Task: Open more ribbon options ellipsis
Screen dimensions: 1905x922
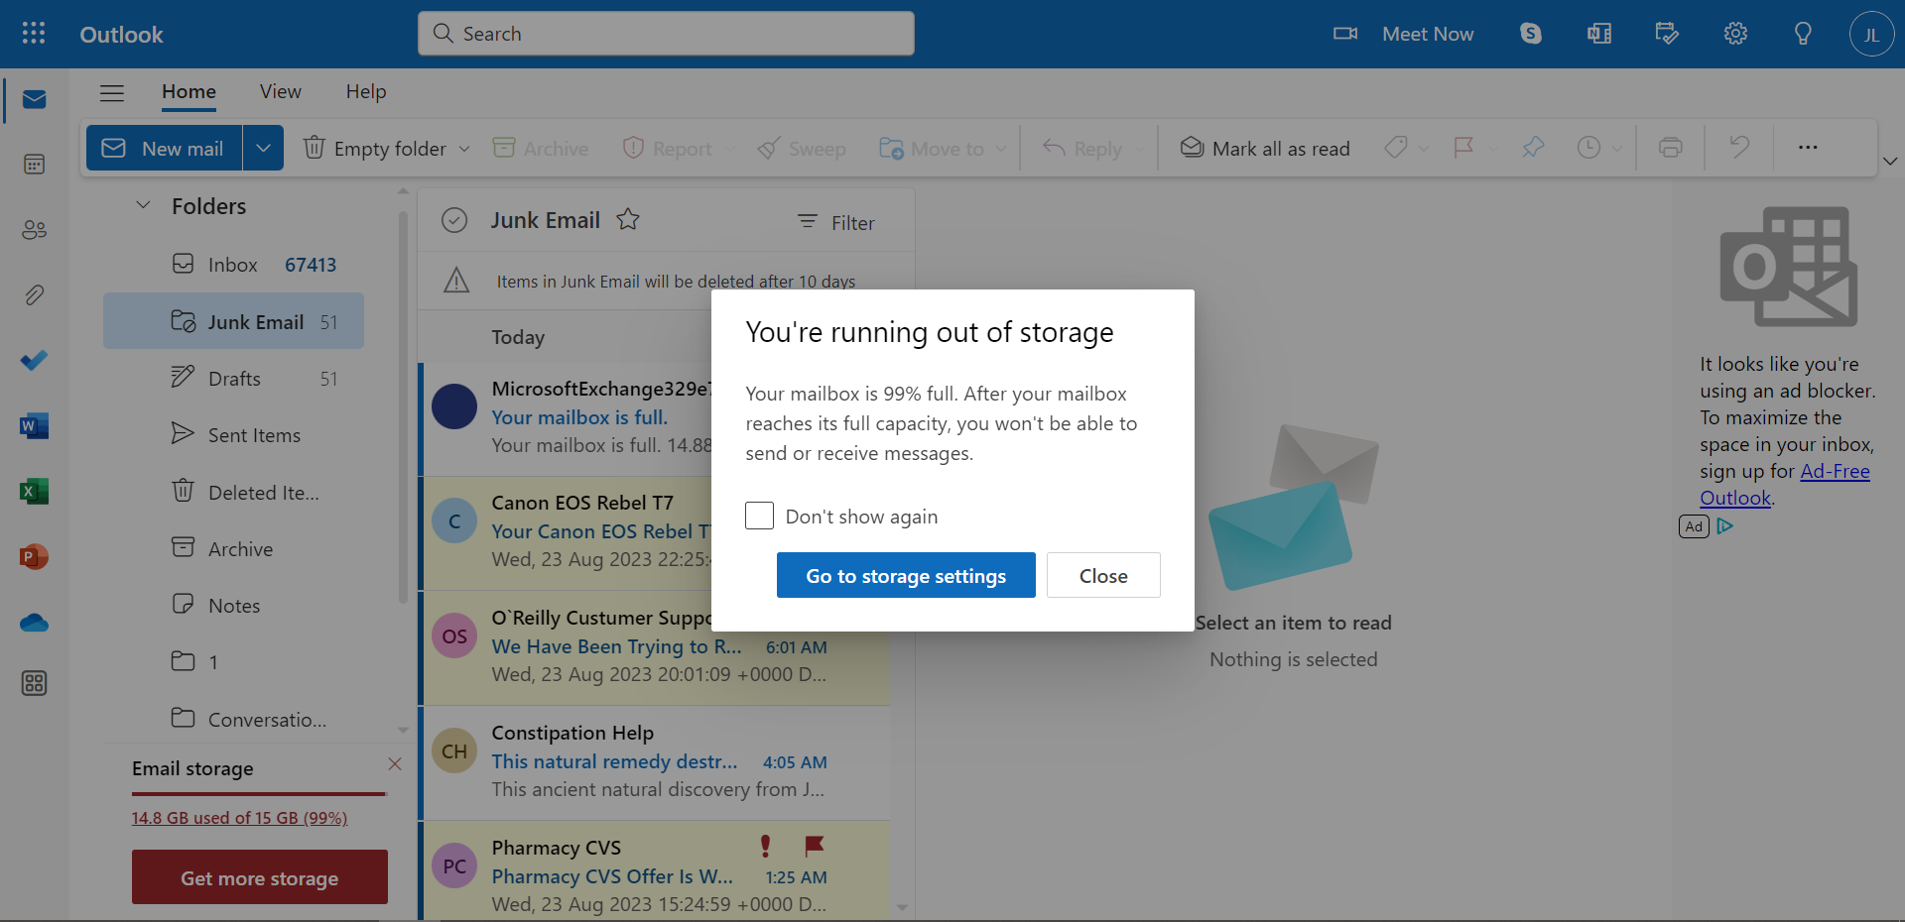Action: [1808, 148]
